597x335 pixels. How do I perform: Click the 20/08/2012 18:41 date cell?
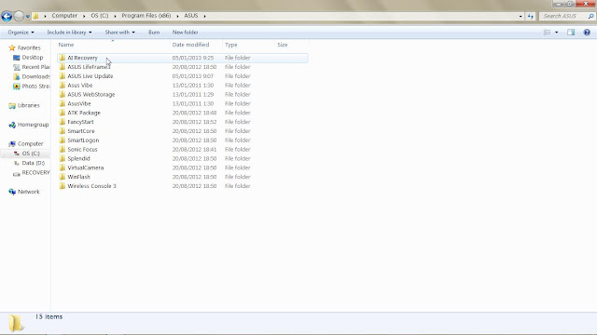[194, 149]
